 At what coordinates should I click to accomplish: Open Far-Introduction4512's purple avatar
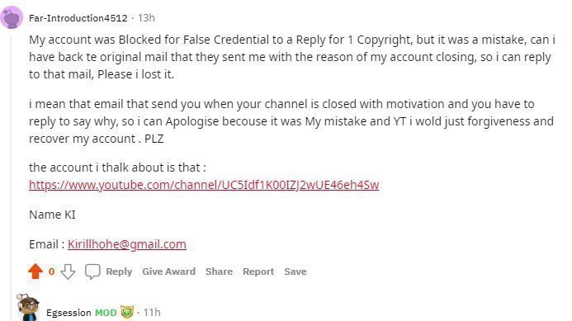12,17
